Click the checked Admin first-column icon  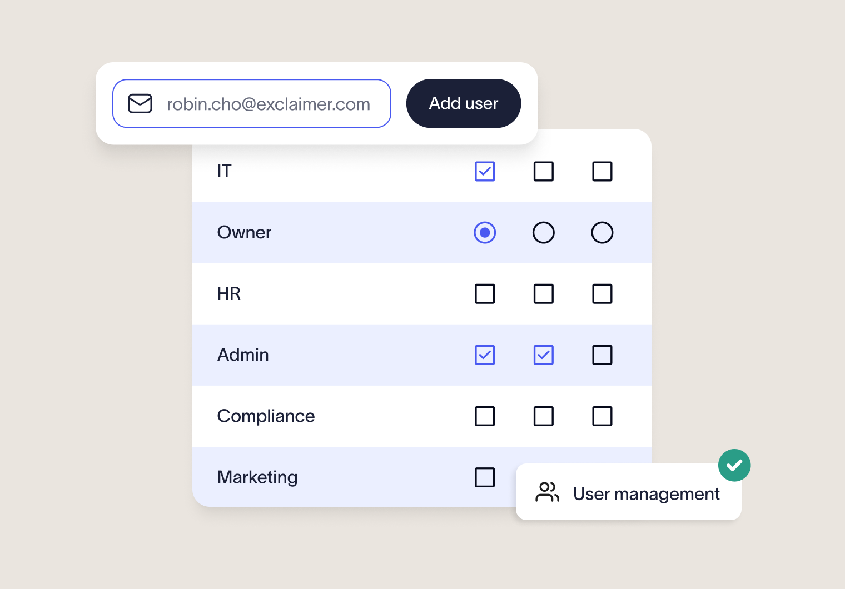coord(485,355)
